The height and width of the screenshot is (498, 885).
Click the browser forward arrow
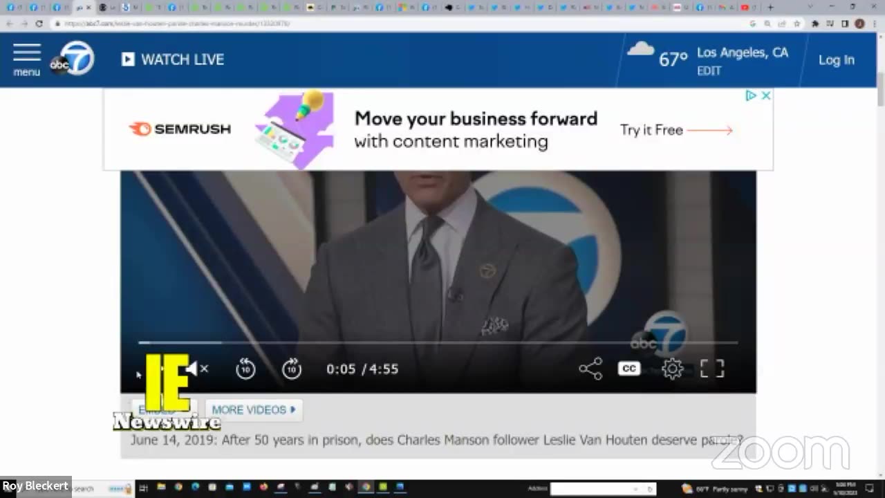(x=24, y=24)
